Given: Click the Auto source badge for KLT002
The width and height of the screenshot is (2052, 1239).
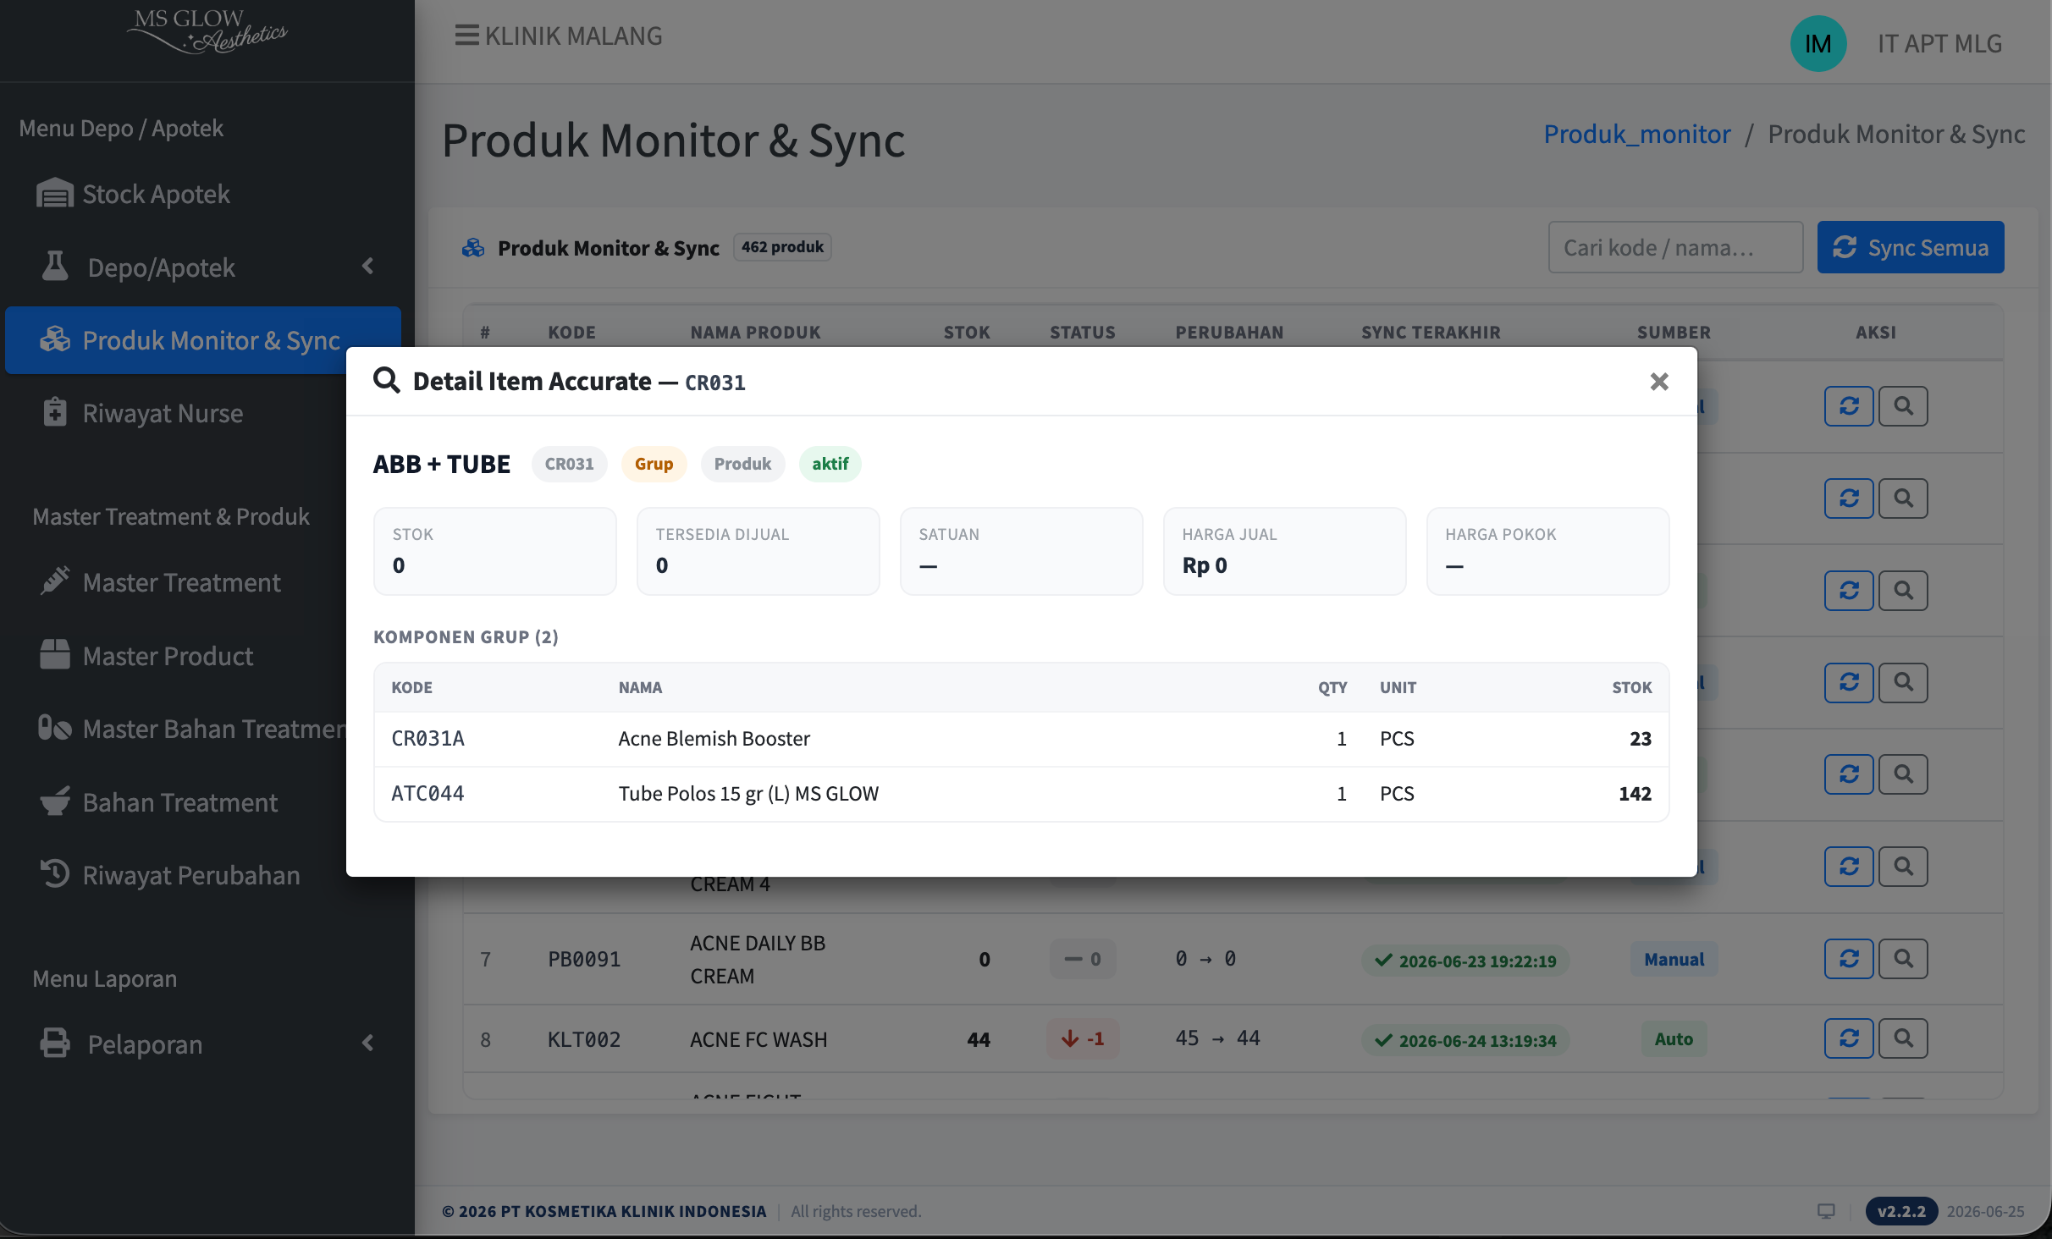Looking at the screenshot, I should 1674,1038.
